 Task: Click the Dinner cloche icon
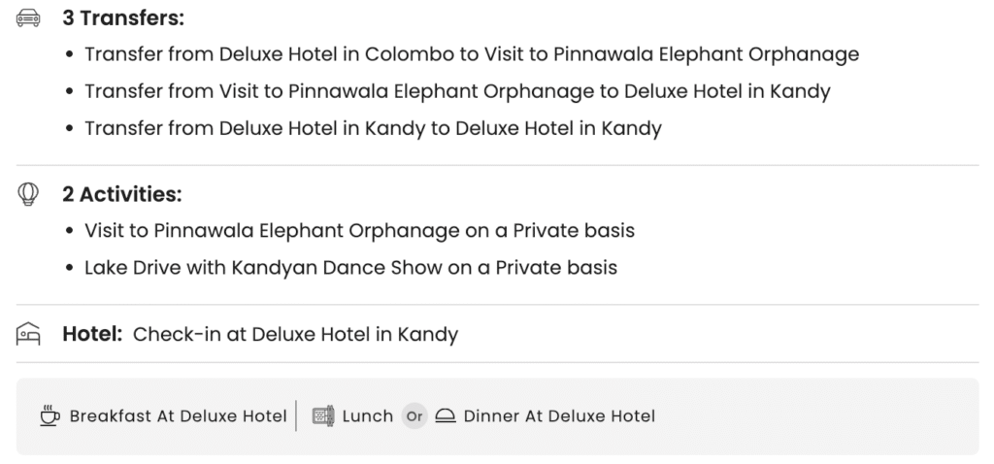coord(445,416)
